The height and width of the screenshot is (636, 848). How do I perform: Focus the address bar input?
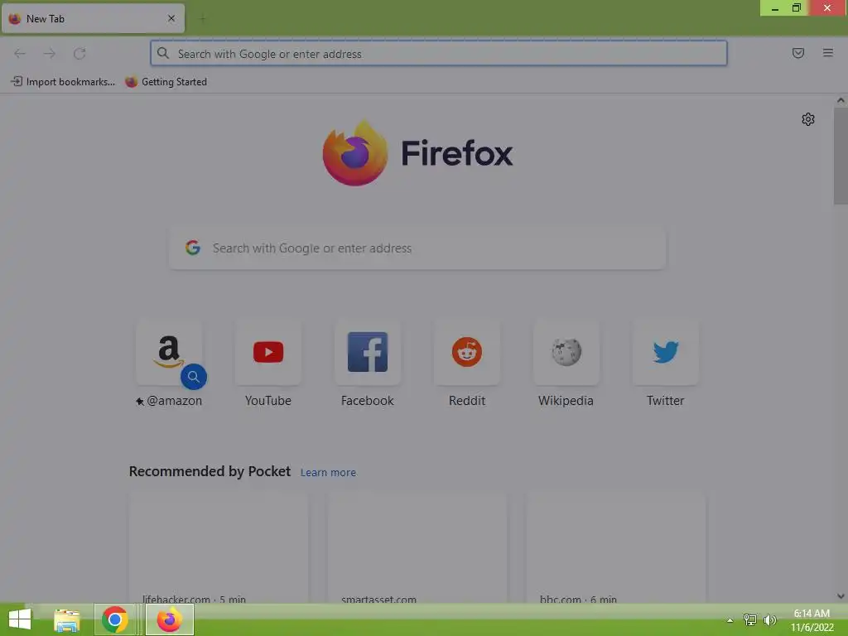(439, 53)
